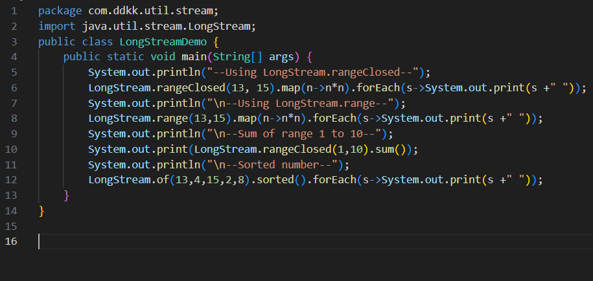The image size is (593, 281).
Task: Click line number 1 in the gutter
Action: [13, 11]
